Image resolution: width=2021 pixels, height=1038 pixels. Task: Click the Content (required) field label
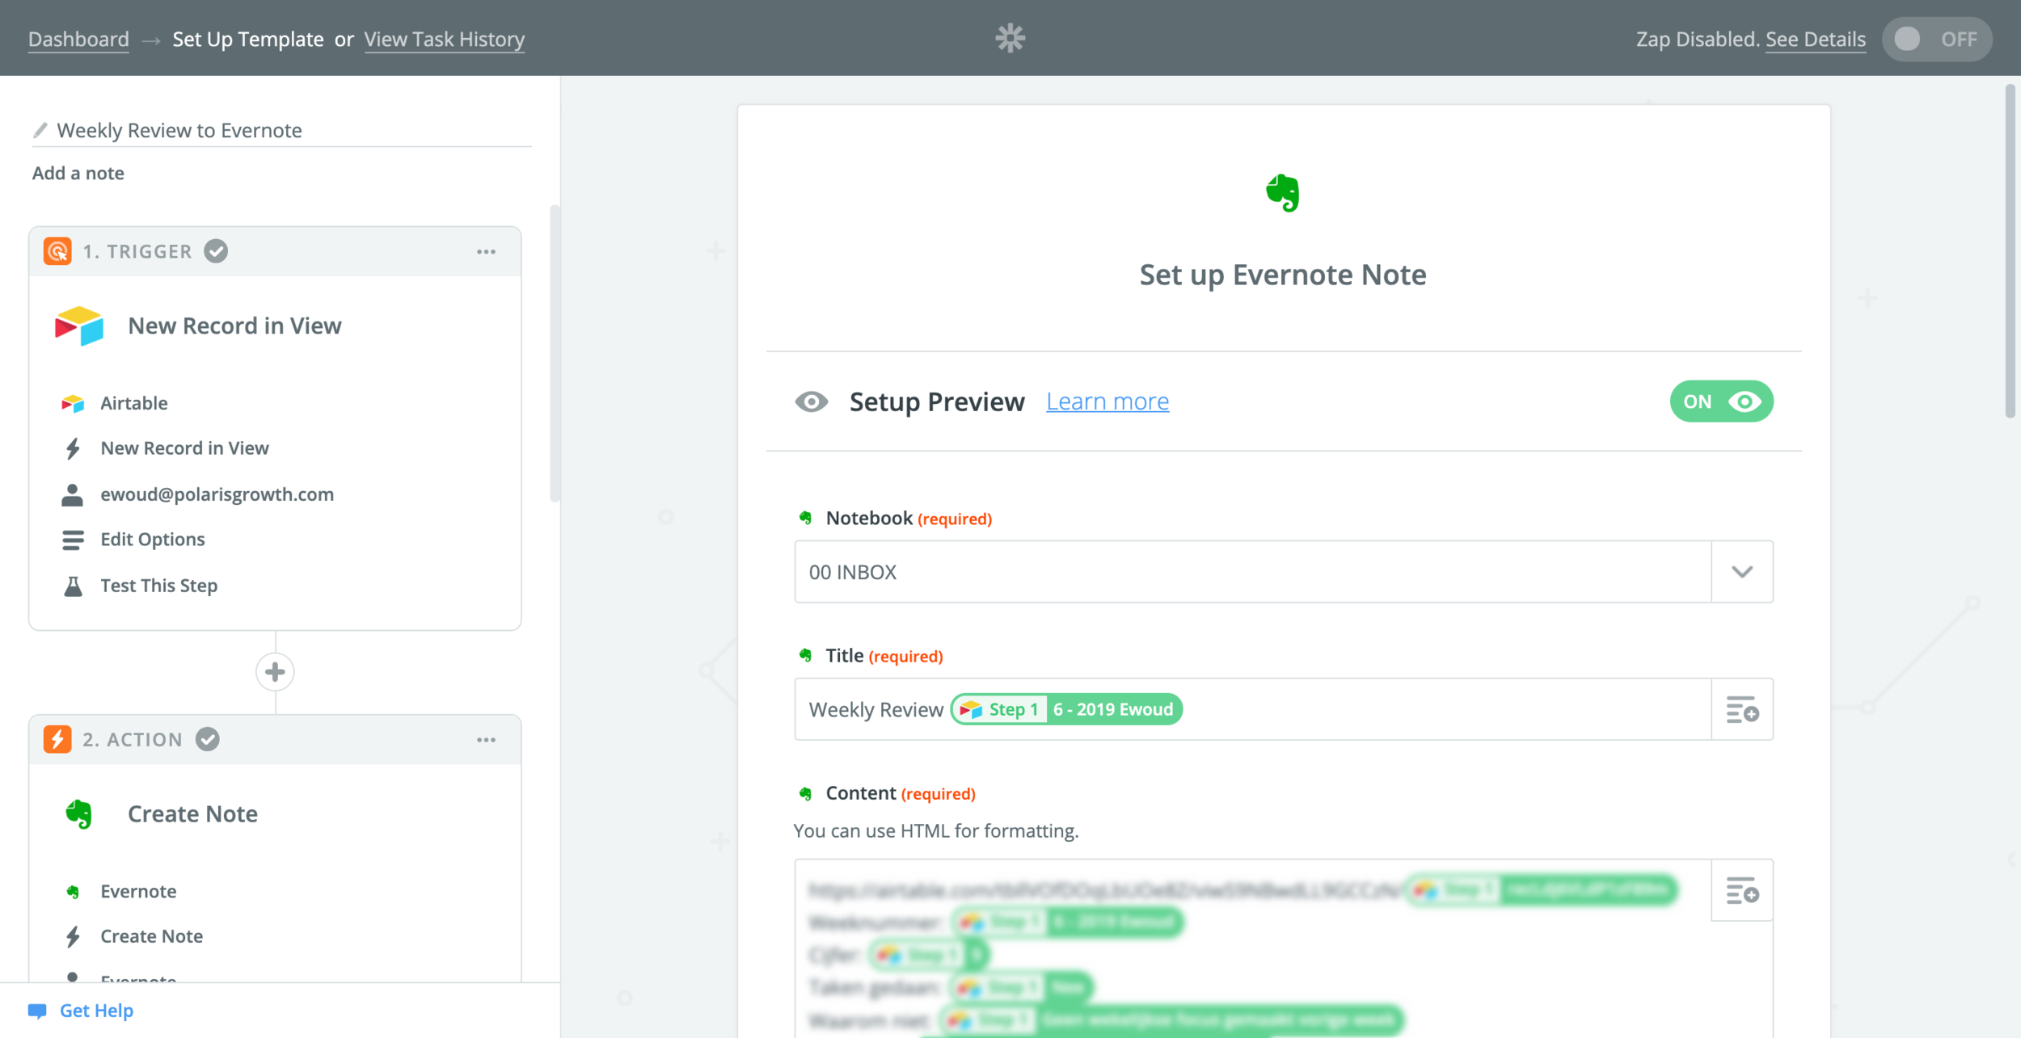click(x=900, y=793)
